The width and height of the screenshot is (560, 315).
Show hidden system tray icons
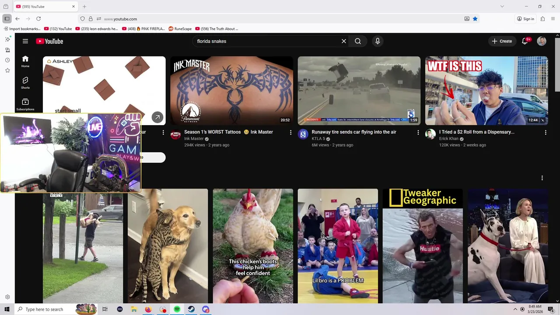pyautogui.click(x=515, y=309)
